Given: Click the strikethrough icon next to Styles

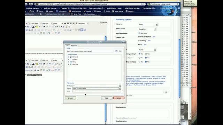Looking at the screenshot, I should pos(65,24).
